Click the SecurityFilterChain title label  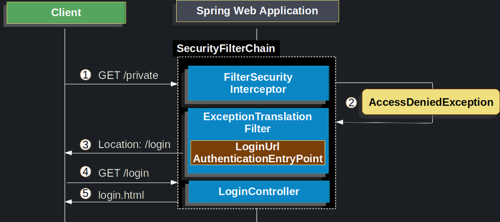point(226,48)
